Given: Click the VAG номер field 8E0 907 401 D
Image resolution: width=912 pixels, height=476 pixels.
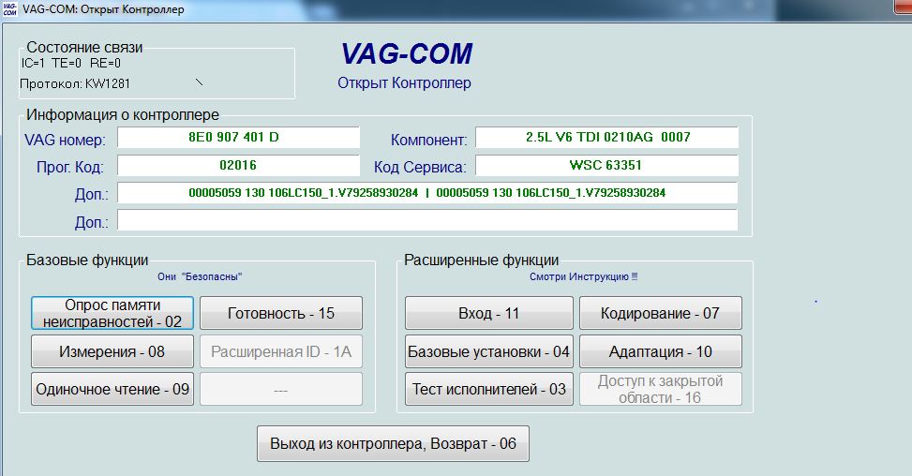Looking at the screenshot, I should coord(238,138).
